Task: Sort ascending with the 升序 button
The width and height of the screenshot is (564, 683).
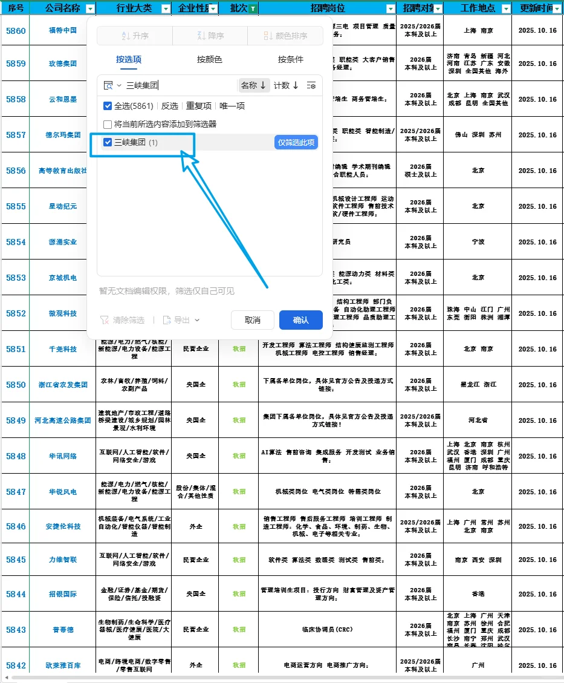Action: coord(135,36)
